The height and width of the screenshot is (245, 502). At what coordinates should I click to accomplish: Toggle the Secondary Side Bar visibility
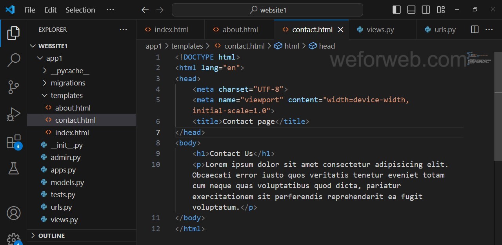coord(426,10)
